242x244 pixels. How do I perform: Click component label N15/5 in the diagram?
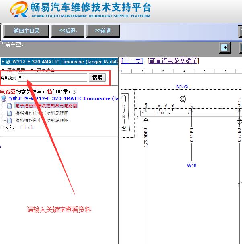click(x=182, y=86)
